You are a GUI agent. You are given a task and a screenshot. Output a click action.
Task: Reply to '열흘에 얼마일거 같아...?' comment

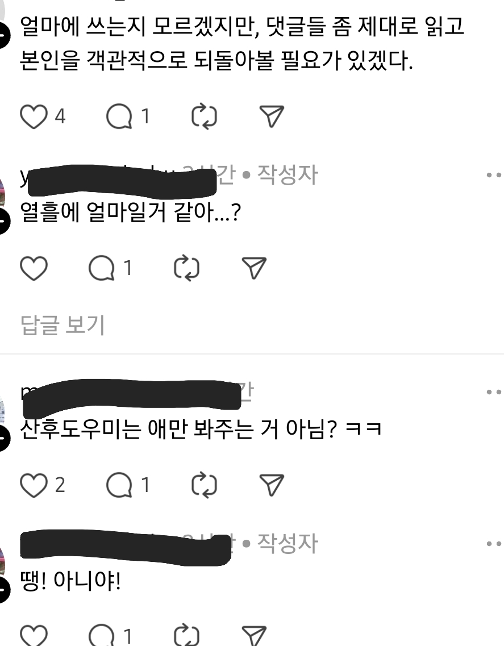pyautogui.click(x=101, y=268)
